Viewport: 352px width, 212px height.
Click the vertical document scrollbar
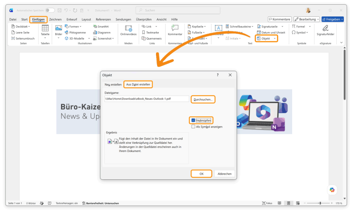(344, 75)
